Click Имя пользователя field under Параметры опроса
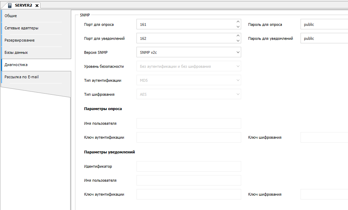Viewport: 348px width, 210px height. coord(188,123)
